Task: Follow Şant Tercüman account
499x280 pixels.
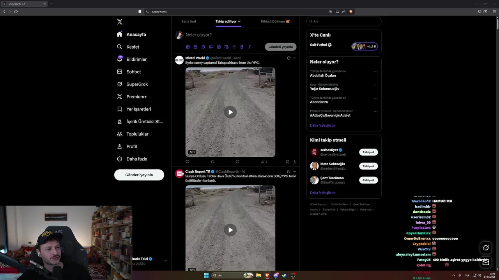Action: pyautogui.click(x=368, y=180)
